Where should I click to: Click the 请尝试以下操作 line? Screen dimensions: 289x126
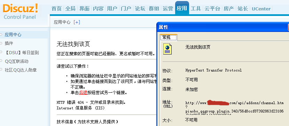[x=73, y=66]
